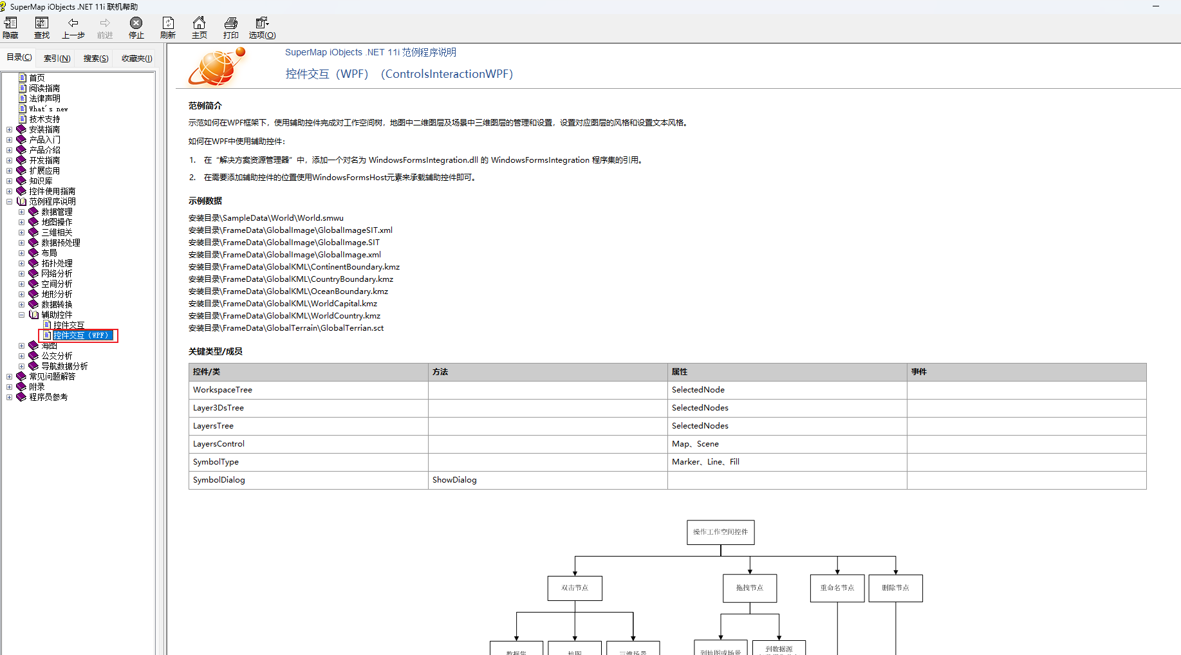Expand the 控件使用指南 tree node
The height and width of the screenshot is (655, 1181).
click(x=10, y=191)
